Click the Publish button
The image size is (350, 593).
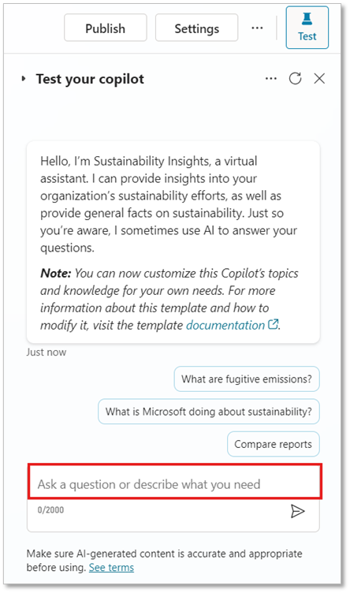click(x=106, y=28)
